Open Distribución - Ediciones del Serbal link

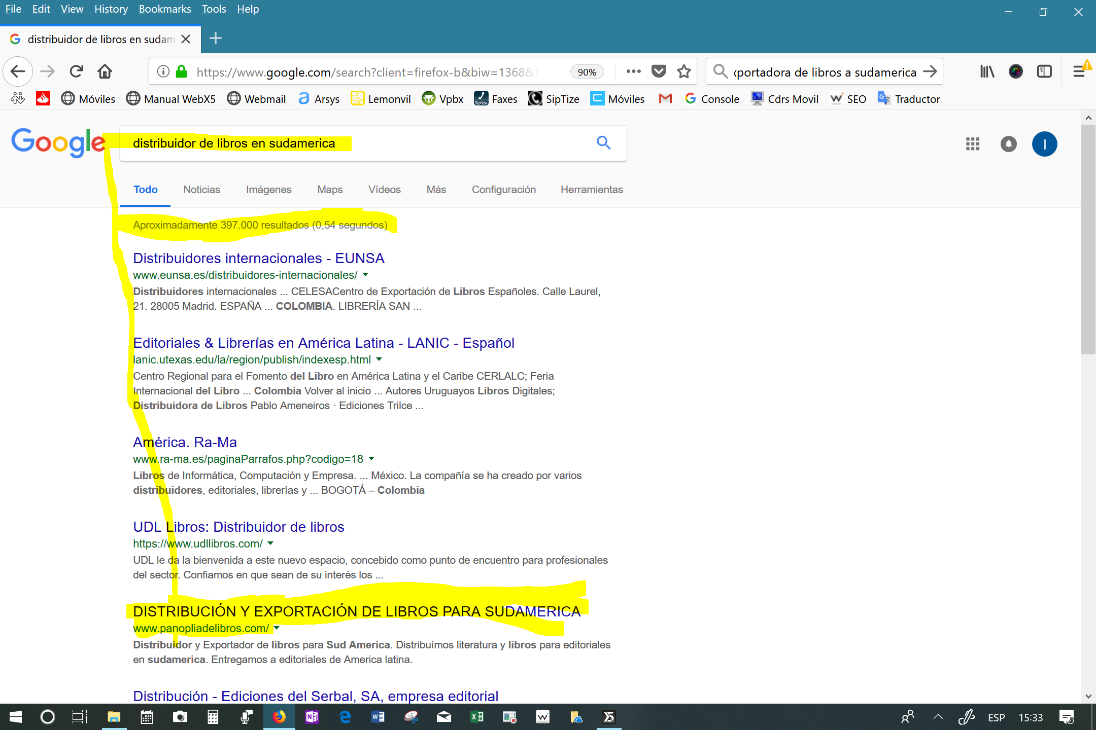click(x=316, y=696)
